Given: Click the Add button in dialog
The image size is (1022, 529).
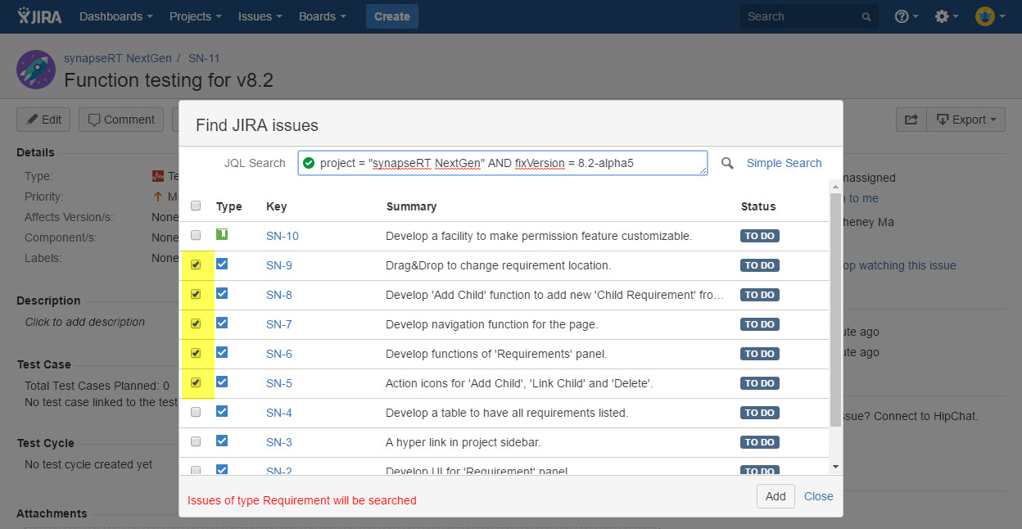Looking at the screenshot, I should click(776, 496).
